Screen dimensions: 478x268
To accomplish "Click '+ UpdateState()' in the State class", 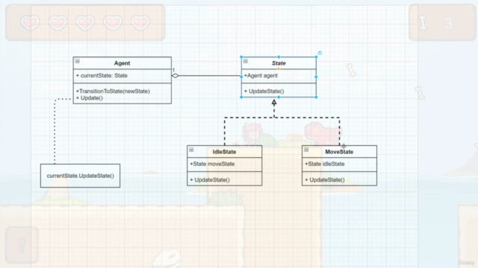I will coord(264,91).
